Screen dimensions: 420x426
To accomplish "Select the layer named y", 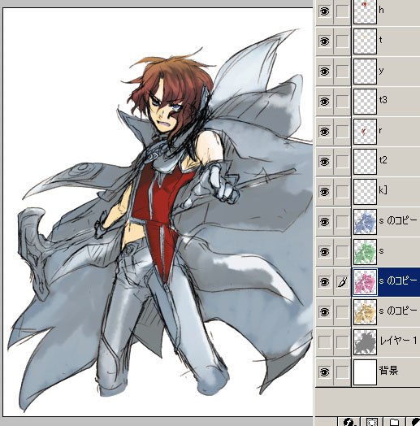I will pyautogui.click(x=382, y=71).
